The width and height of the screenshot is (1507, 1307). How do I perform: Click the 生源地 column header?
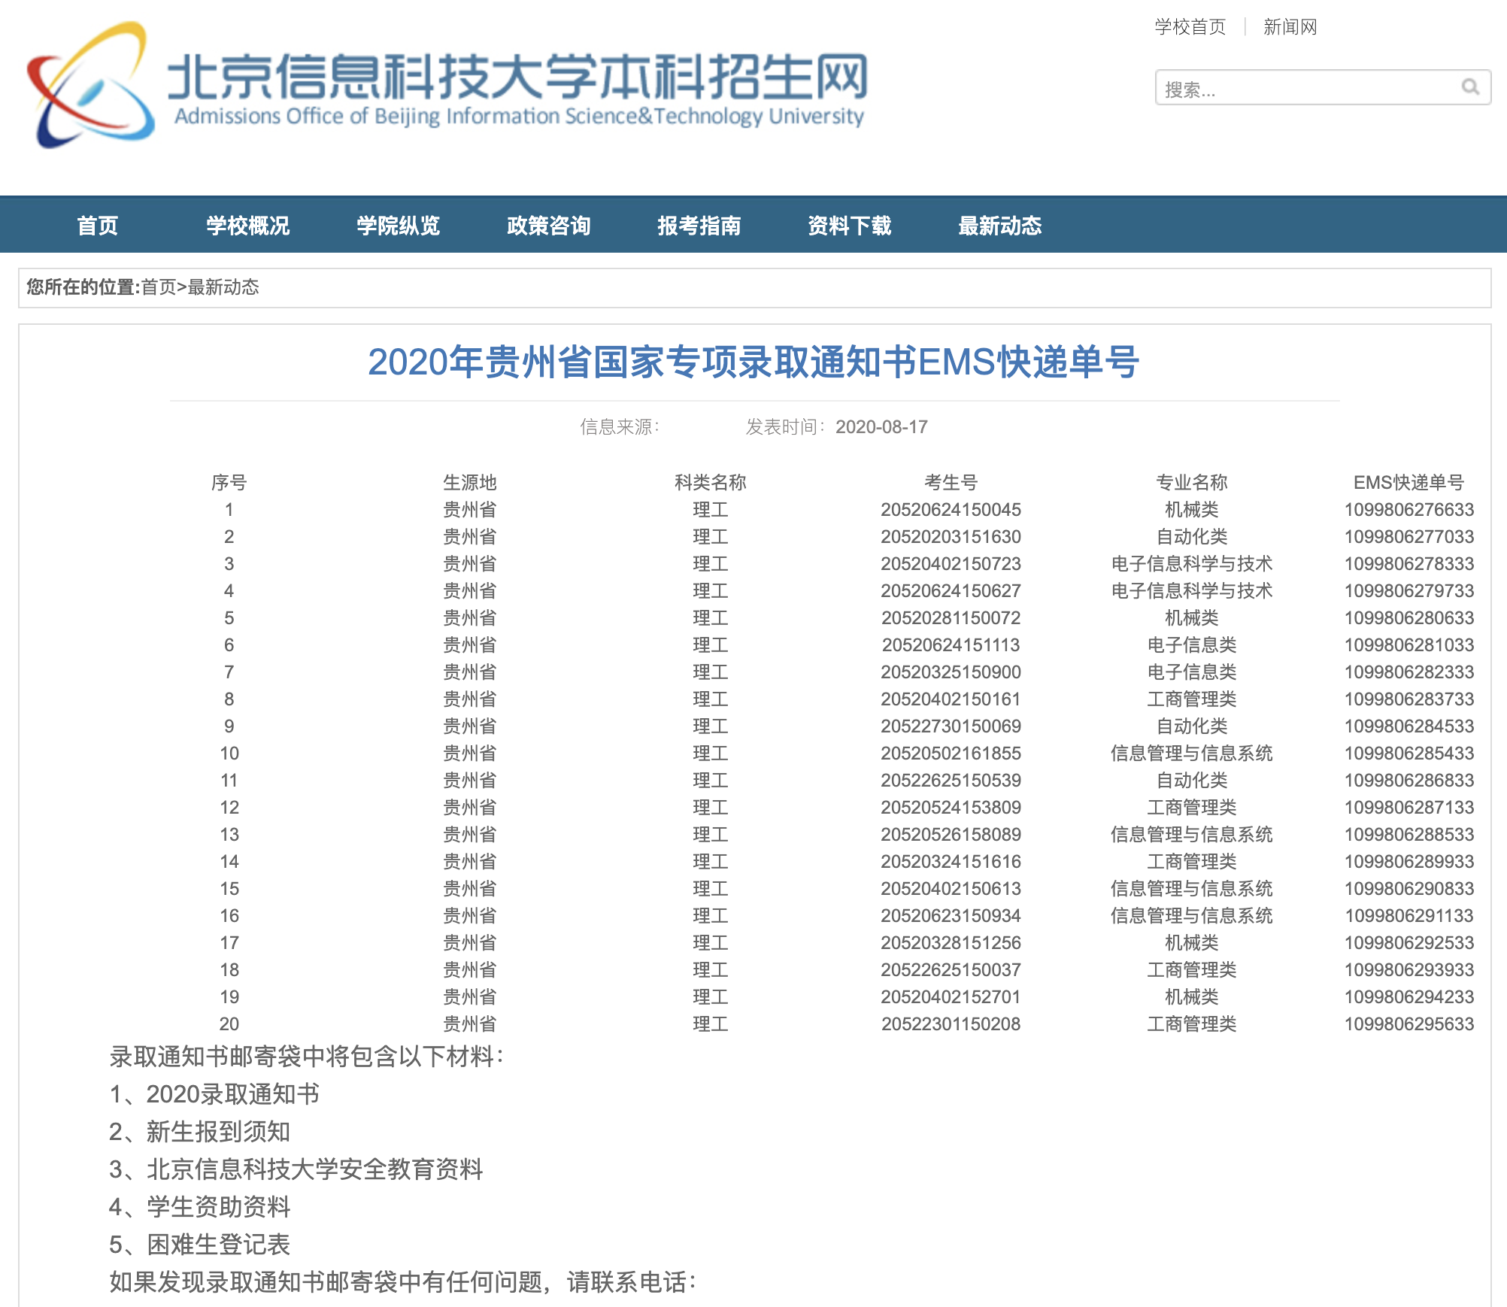pos(470,482)
